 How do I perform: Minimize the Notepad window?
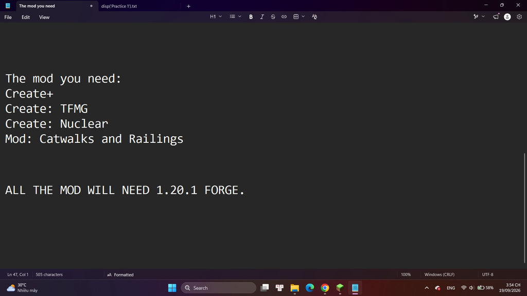[x=486, y=5]
